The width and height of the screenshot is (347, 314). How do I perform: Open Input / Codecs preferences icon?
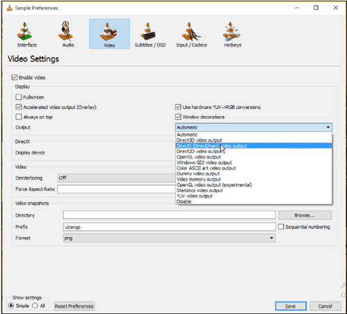tap(191, 31)
